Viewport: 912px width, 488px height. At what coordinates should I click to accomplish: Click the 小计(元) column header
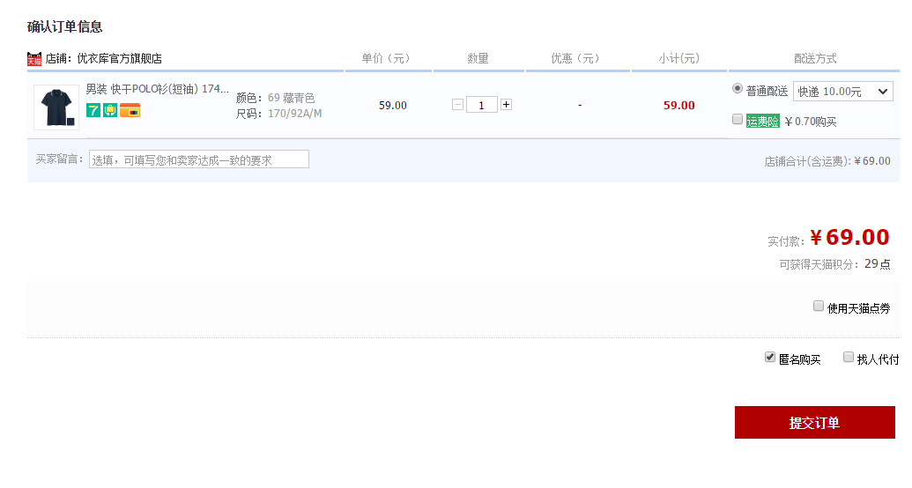click(x=678, y=58)
